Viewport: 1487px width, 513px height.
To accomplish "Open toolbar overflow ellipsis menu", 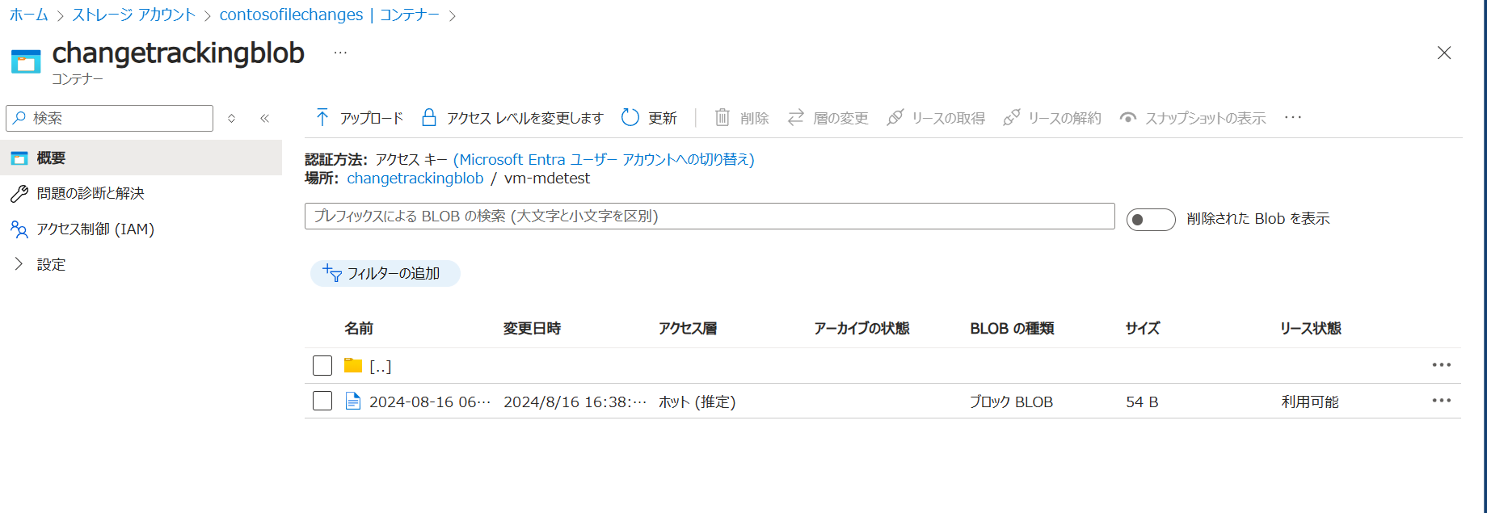I will click(x=1293, y=118).
